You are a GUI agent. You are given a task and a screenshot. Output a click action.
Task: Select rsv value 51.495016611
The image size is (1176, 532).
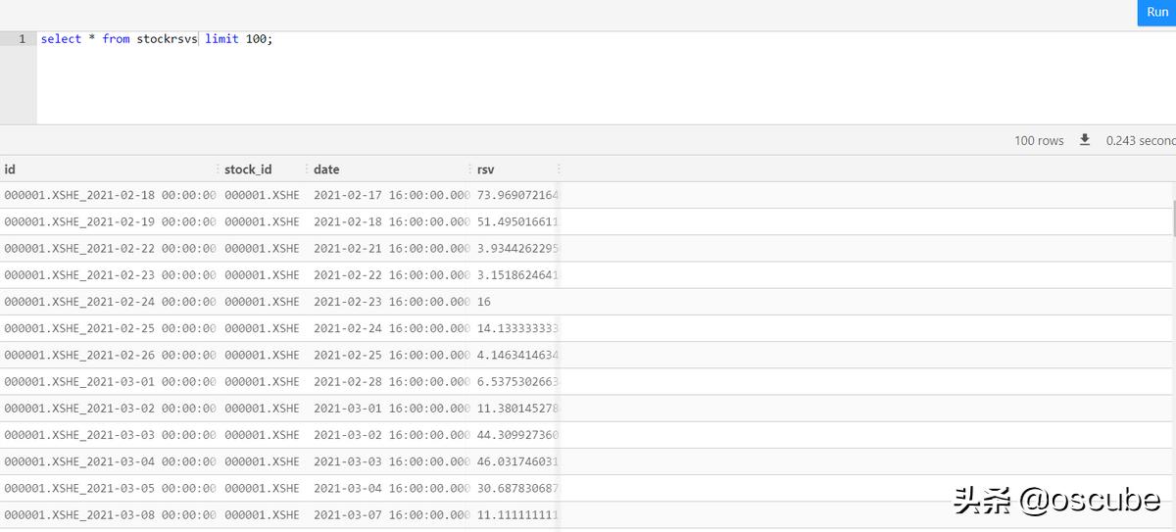click(x=517, y=221)
